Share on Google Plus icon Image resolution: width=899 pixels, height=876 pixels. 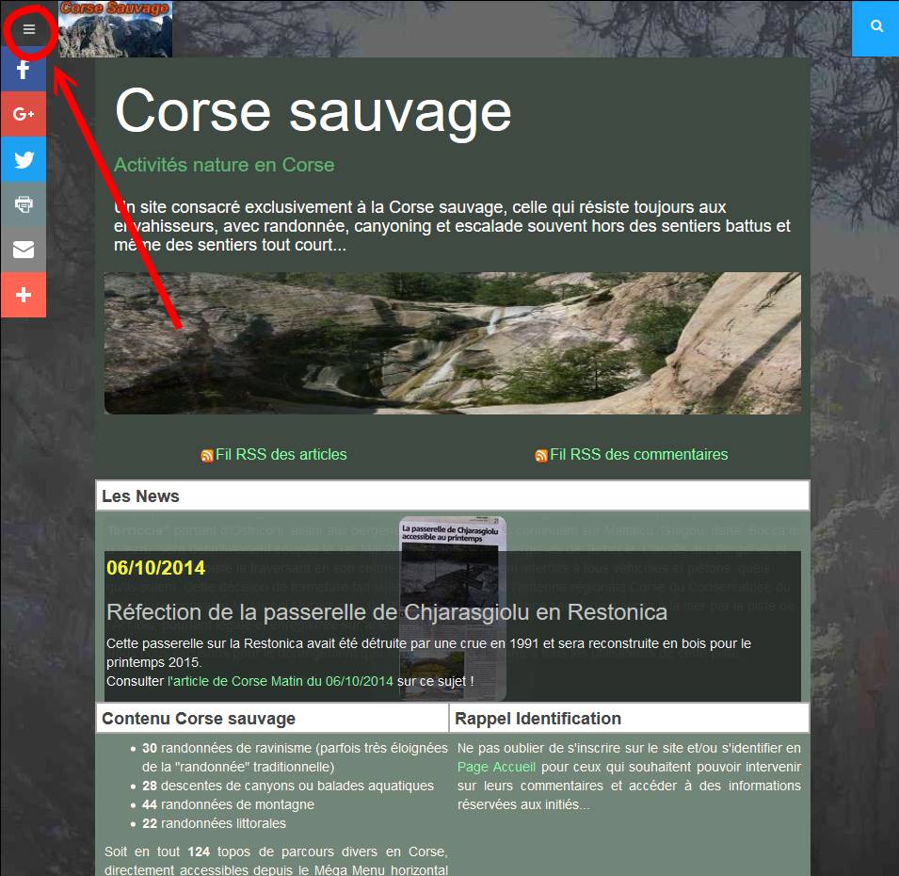[24, 114]
